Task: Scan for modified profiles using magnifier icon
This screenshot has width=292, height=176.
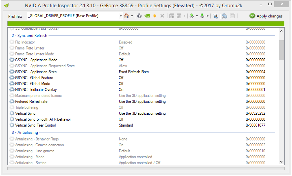Action: tap(225, 16)
